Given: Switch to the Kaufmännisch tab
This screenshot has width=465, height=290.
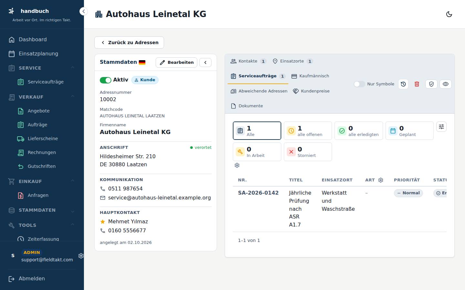Looking at the screenshot, I should pyautogui.click(x=310, y=76).
